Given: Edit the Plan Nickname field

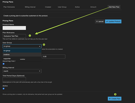Looking at the screenshot, I should click(x=14, y=36).
